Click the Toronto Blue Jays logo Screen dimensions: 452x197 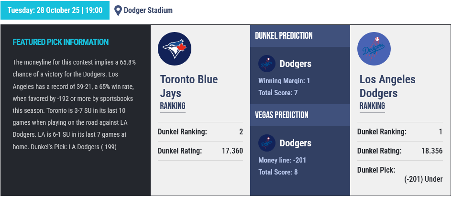tap(175, 49)
